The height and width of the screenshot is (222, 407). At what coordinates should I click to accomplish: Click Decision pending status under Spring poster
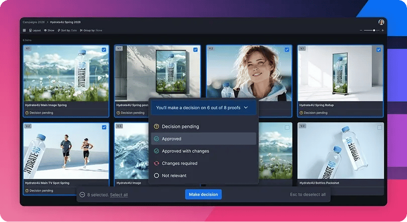(131, 113)
